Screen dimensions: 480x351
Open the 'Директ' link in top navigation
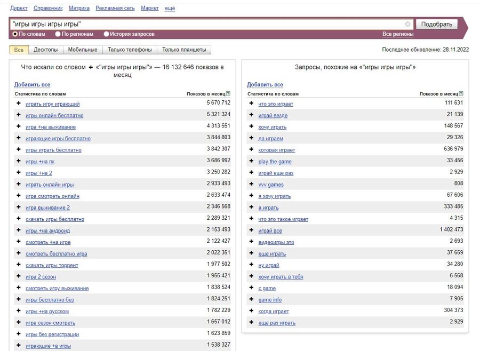(19, 9)
